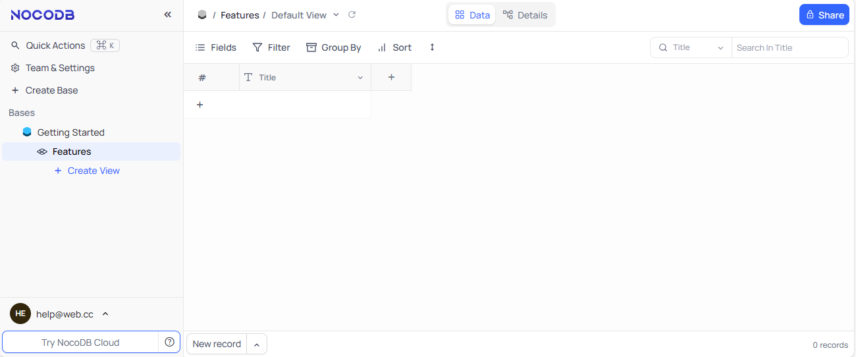Add a new column with plus icon

pyautogui.click(x=391, y=77)
